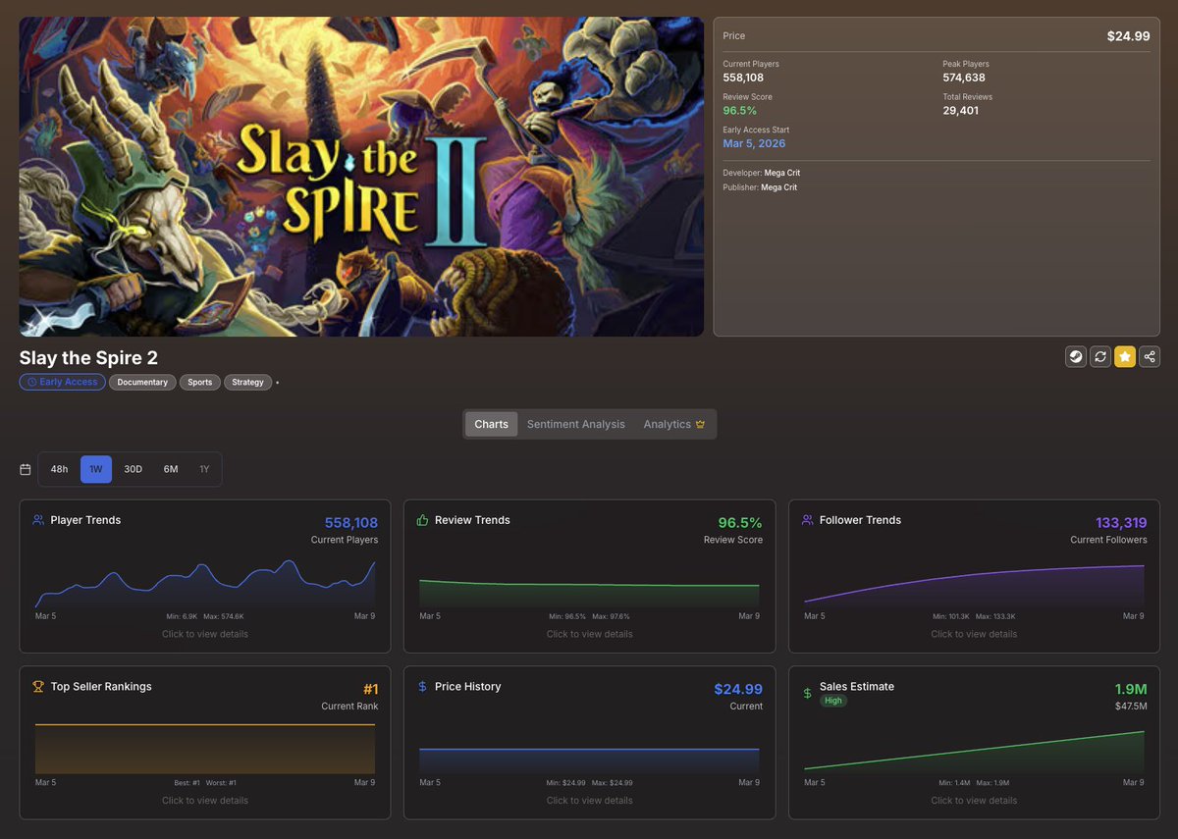Open the Sentiment Analysis tab
Image resolution: width=1178 pixels, height=839 pixels.
pyautogui.click(x=575, y=424)
